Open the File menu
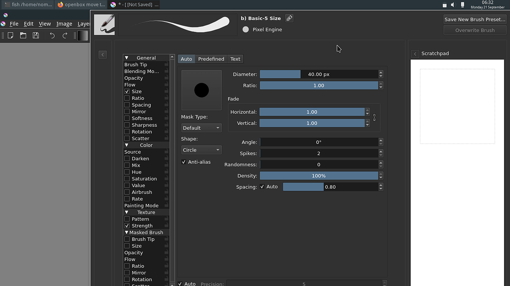The width and height of the screenshot is (510, 286). coord(14,24)
